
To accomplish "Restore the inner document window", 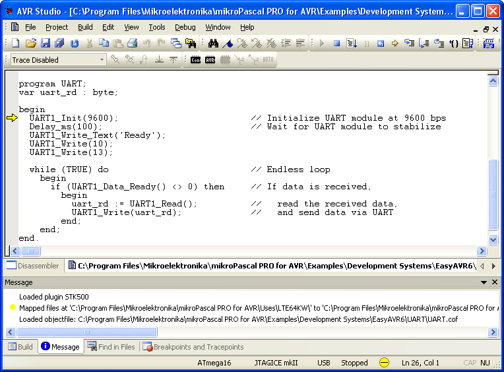I will [x=486, y=29].
